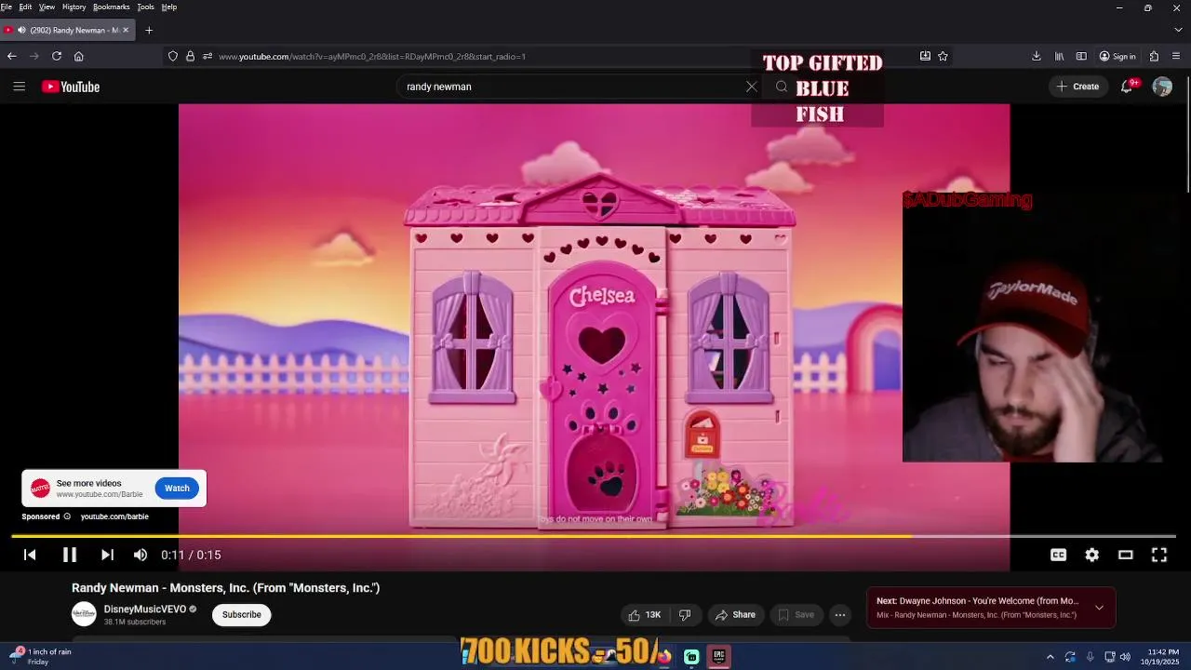Screen dimensions: 1191x670
Task: Bookmark this page with the star icon
Action: pos(943,56)
